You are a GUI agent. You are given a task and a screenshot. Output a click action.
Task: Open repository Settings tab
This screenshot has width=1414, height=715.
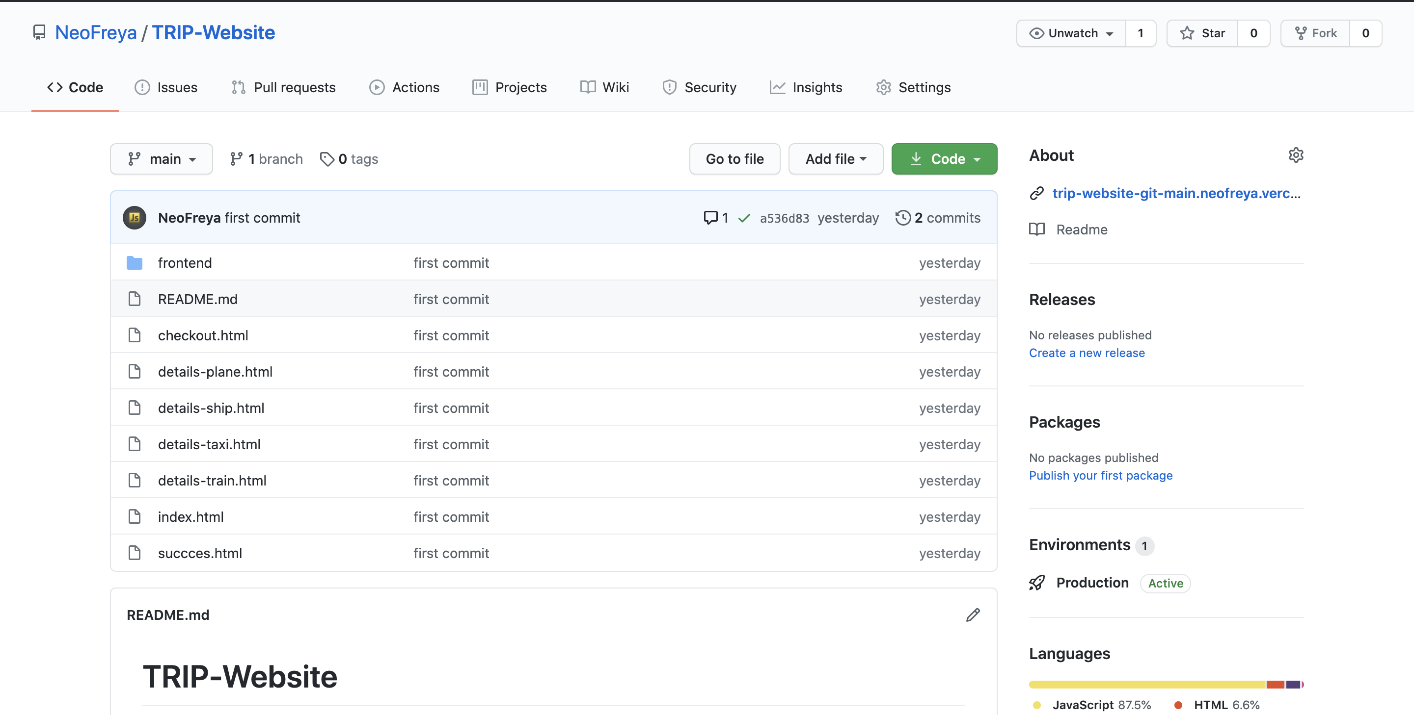(x=913, y=88)
